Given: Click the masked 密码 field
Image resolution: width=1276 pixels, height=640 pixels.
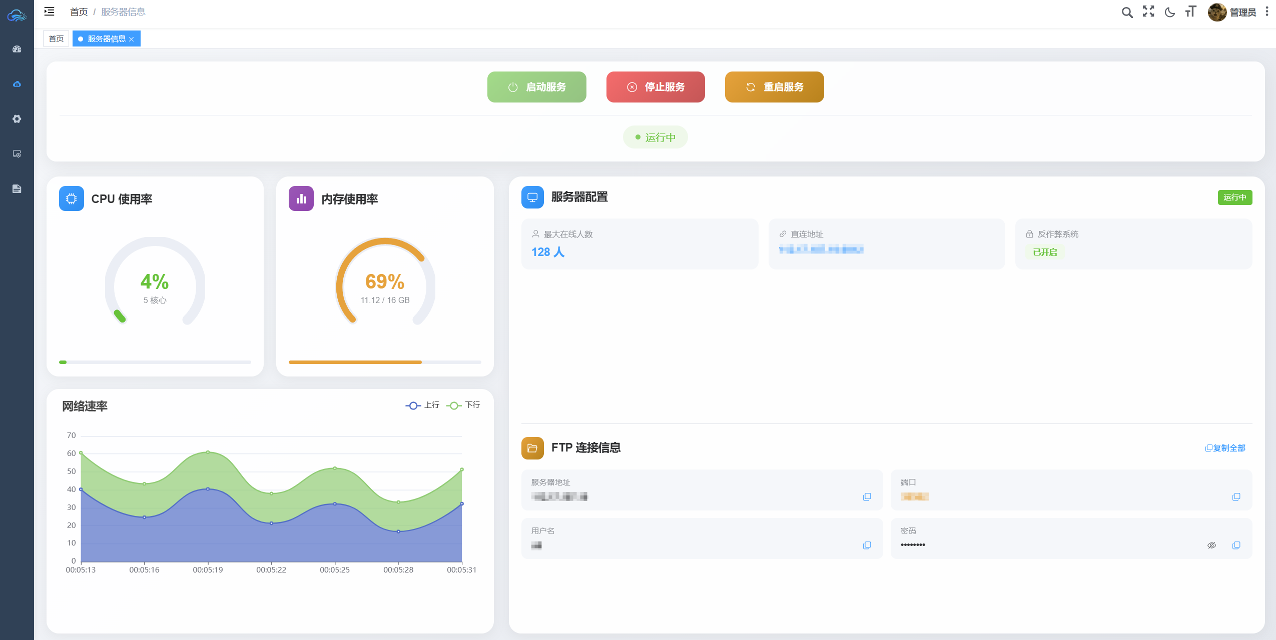Looking at the screenshot, I should coord(1071,538).
